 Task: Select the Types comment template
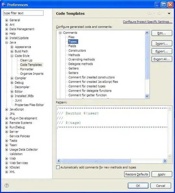click(x=73, y=41)
